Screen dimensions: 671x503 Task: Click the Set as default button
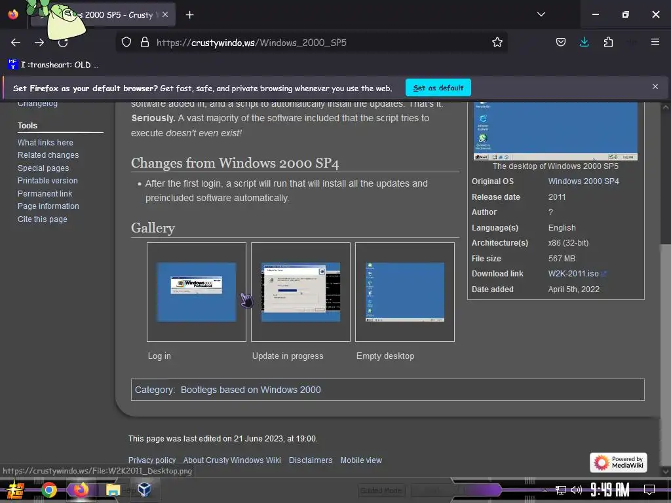click(x=438, y=88)
